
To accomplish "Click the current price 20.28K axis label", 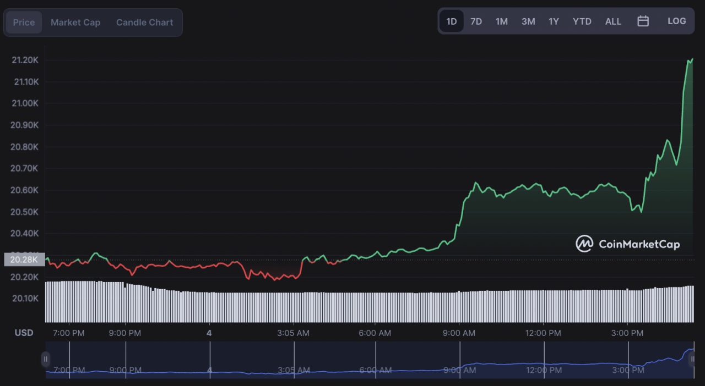I will [25, 259].
